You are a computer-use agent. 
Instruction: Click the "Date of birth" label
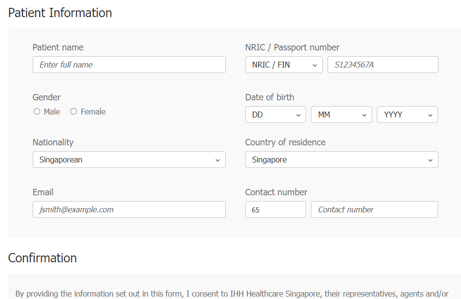(x=270, y=97)
